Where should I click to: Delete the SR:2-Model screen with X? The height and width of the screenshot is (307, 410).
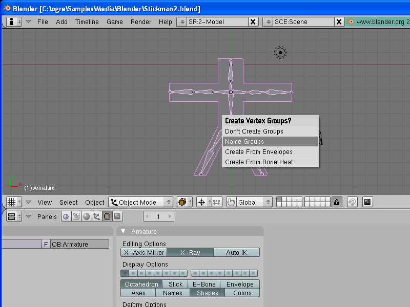[253, 21]
